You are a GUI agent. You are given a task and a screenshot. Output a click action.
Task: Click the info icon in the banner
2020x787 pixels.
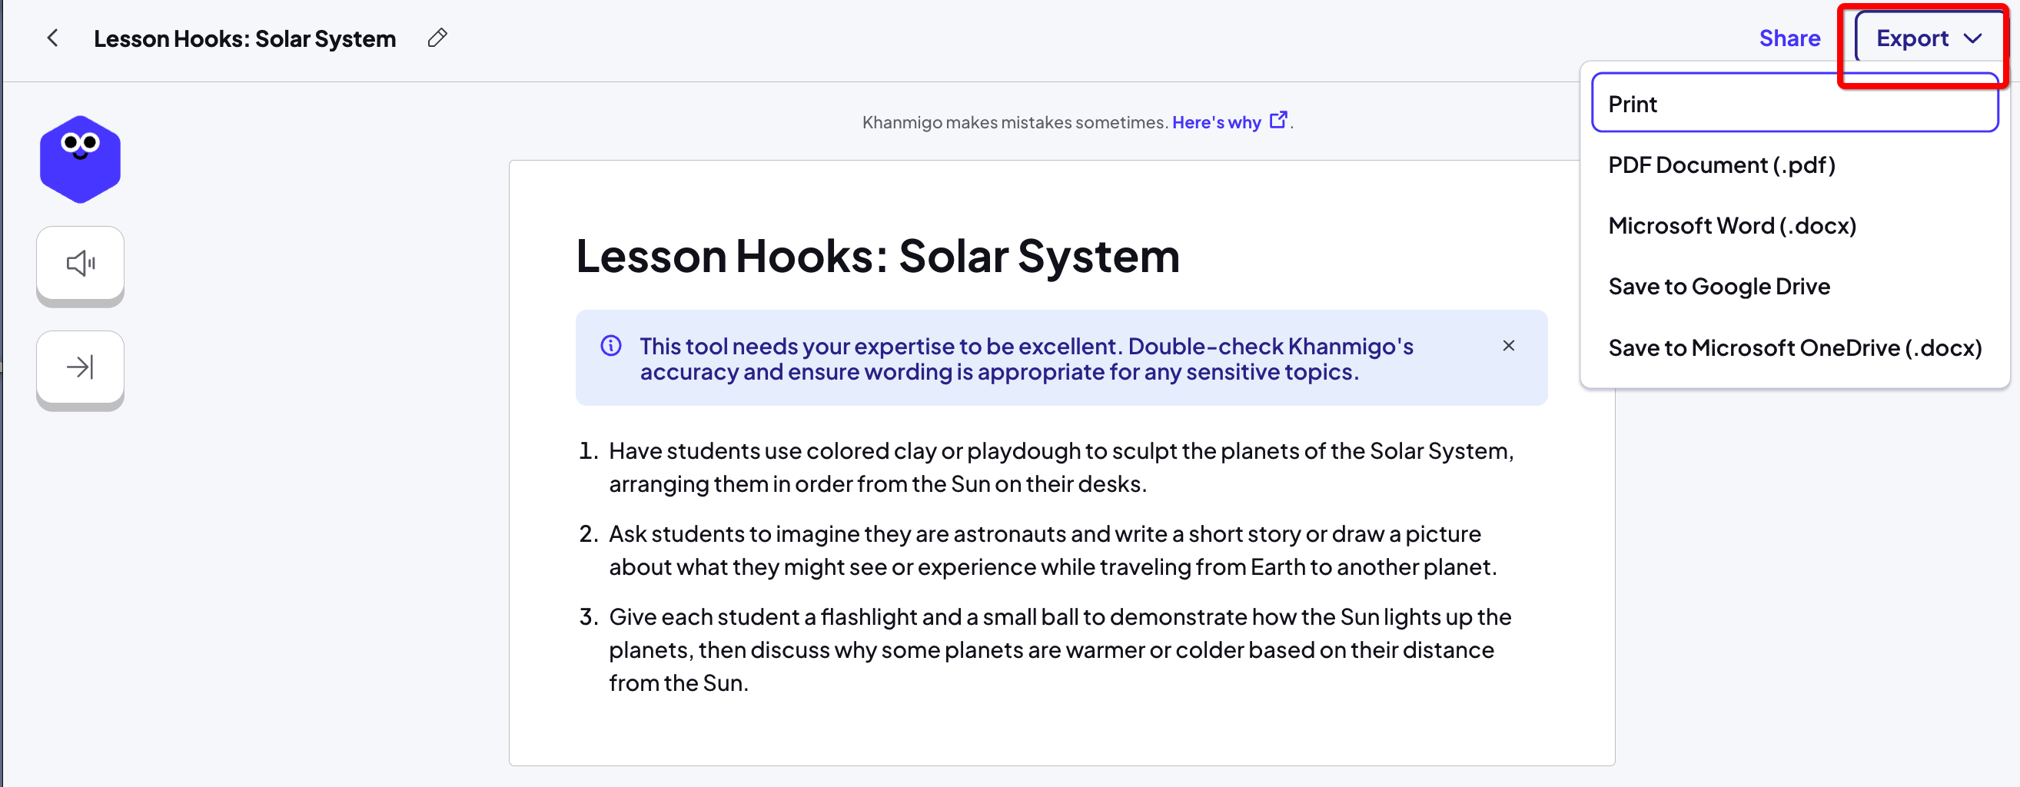(x=611, y=346)
